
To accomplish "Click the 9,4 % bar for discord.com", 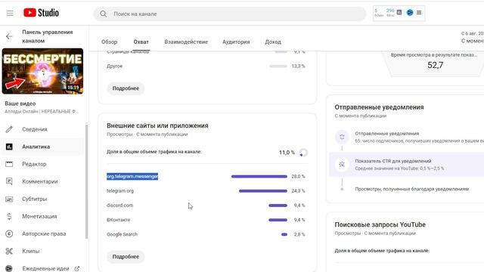I will 278,206.
